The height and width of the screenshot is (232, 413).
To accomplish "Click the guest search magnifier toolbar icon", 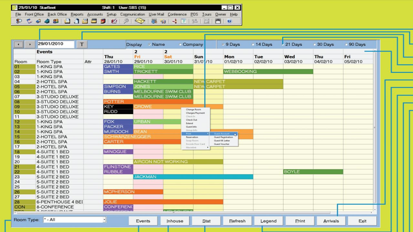I will coord(19,21).
